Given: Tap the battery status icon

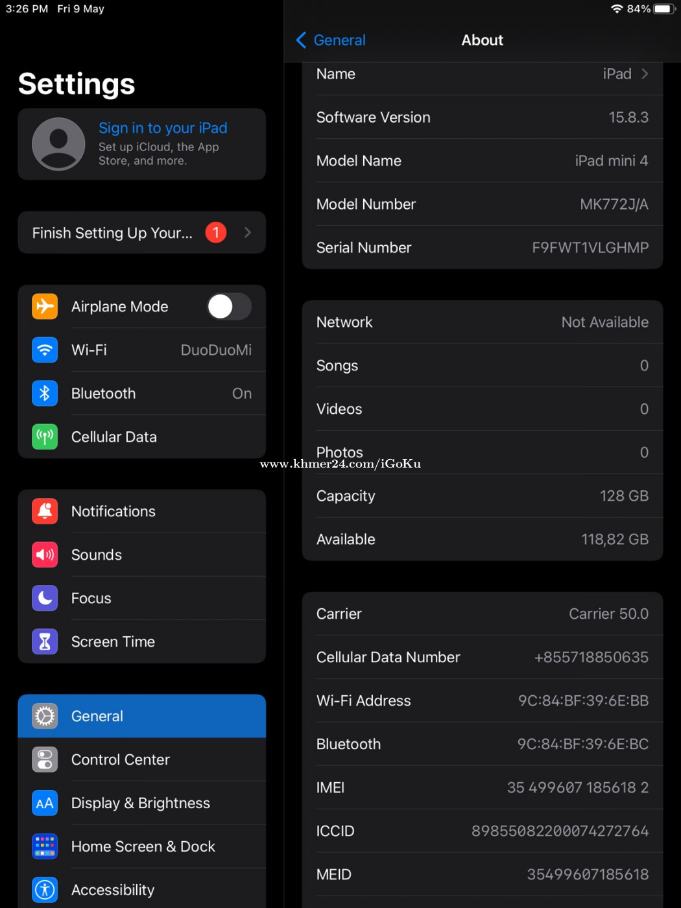Looking at the screenshot, I should tap(665, 9).
